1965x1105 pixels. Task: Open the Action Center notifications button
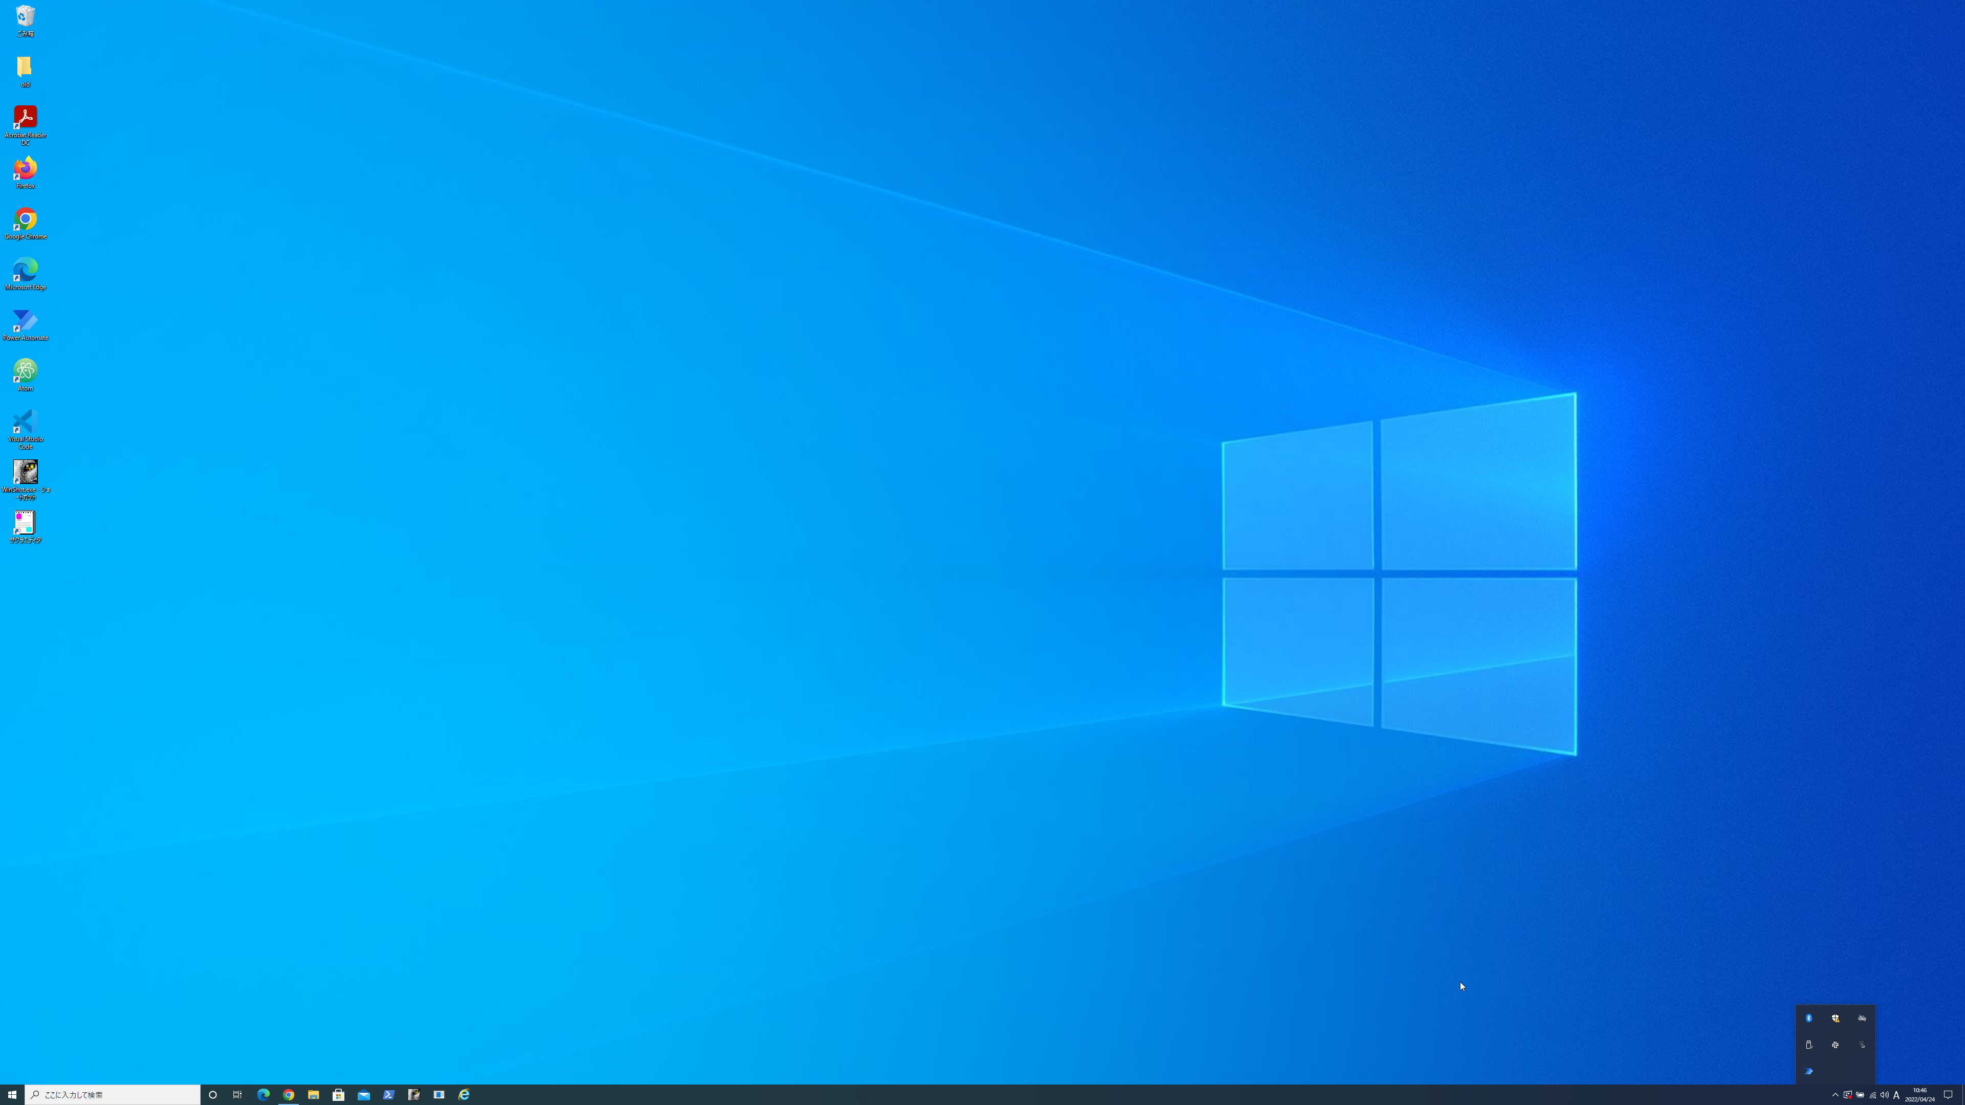pos(1948,1095)
